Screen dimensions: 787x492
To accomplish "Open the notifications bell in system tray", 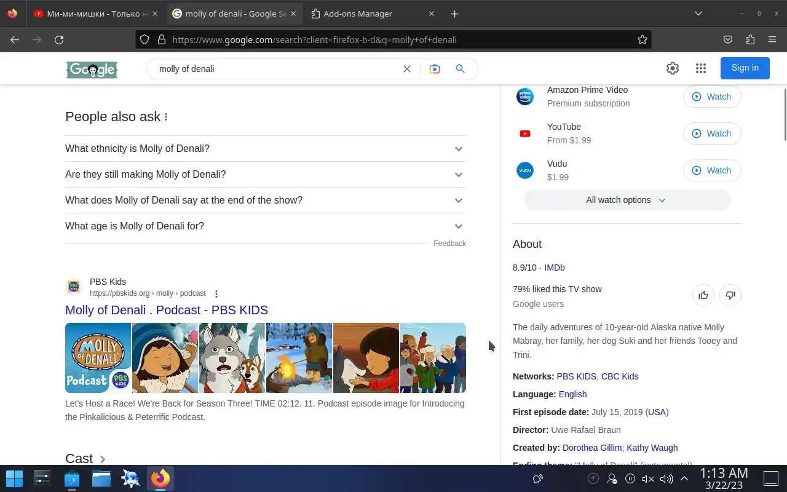I will [x=538, y=478].
